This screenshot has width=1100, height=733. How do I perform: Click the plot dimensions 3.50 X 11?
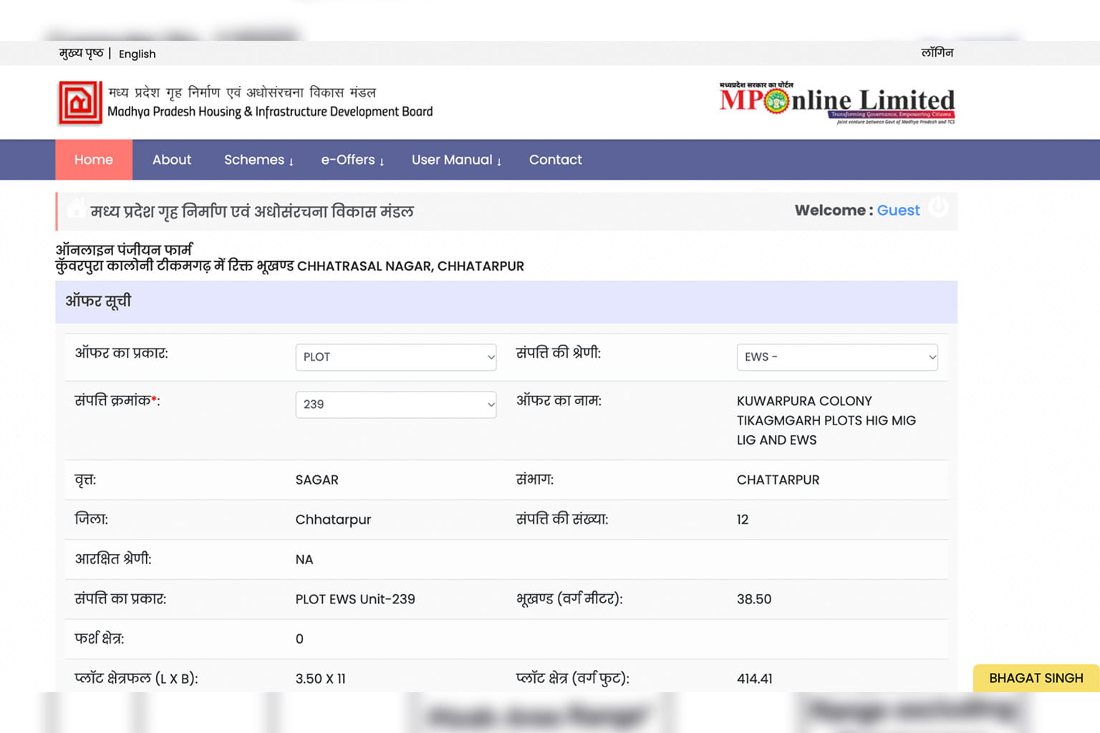[x=321, y=679]
